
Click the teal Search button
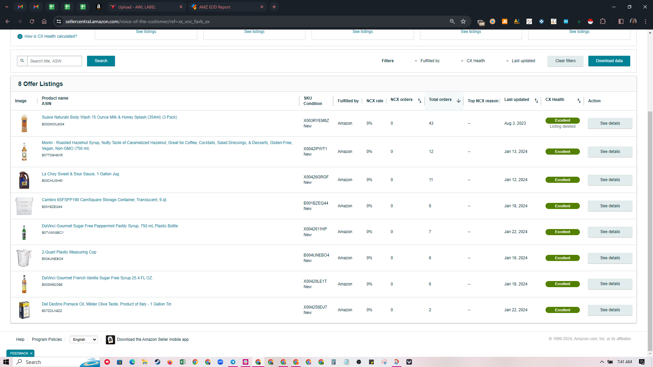click(101, 61)
